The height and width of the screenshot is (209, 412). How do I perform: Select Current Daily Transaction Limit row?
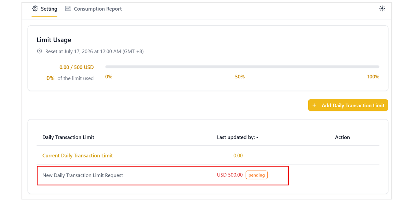(208, 156)
